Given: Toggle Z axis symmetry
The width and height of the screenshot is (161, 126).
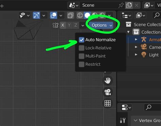Looking at the screenshot, I should coord(76,25).
